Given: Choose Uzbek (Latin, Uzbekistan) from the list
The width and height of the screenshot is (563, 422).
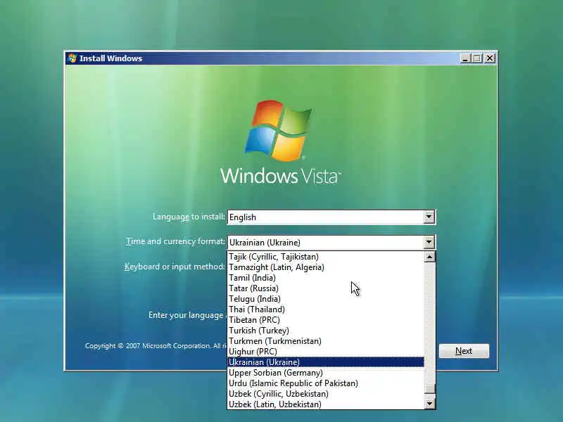Looking at the screenshot, I should pyautogui.click(x=326, y=404).
